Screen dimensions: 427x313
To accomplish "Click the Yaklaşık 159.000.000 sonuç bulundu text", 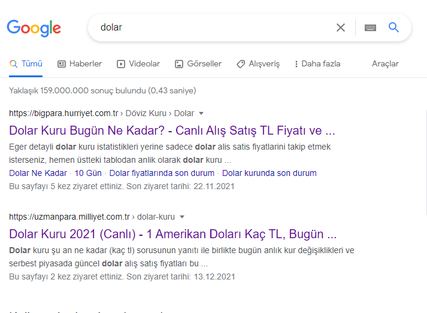I will (102, 90).
